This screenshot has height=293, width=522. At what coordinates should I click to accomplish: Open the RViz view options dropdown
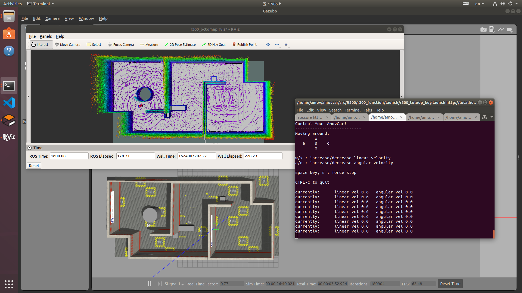287,45
